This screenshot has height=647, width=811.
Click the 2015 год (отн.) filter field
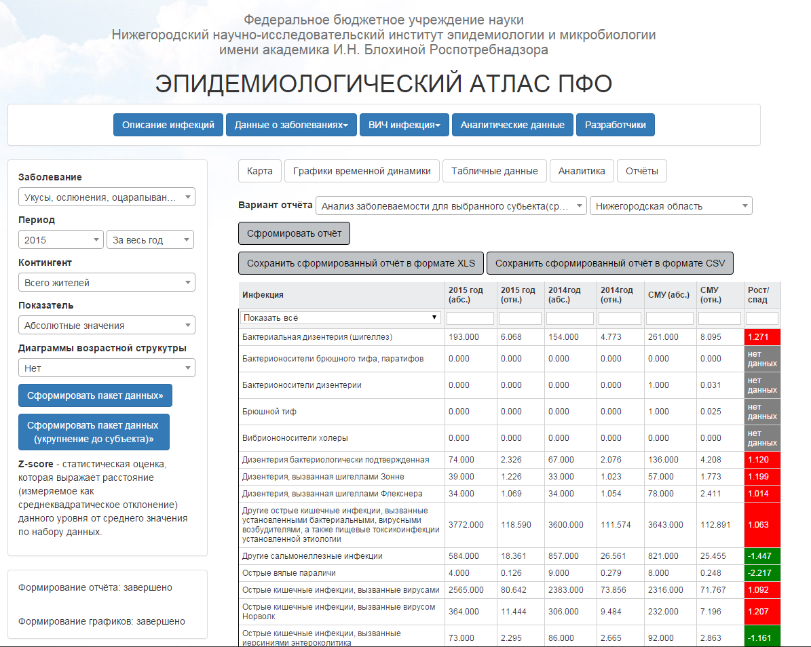pos(520,318)
